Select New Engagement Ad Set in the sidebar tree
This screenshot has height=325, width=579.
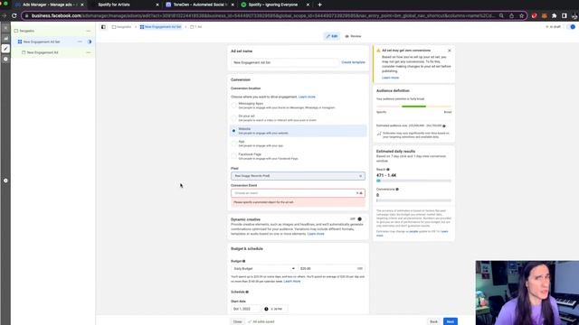pyautogui.click(x=42, y=42)
